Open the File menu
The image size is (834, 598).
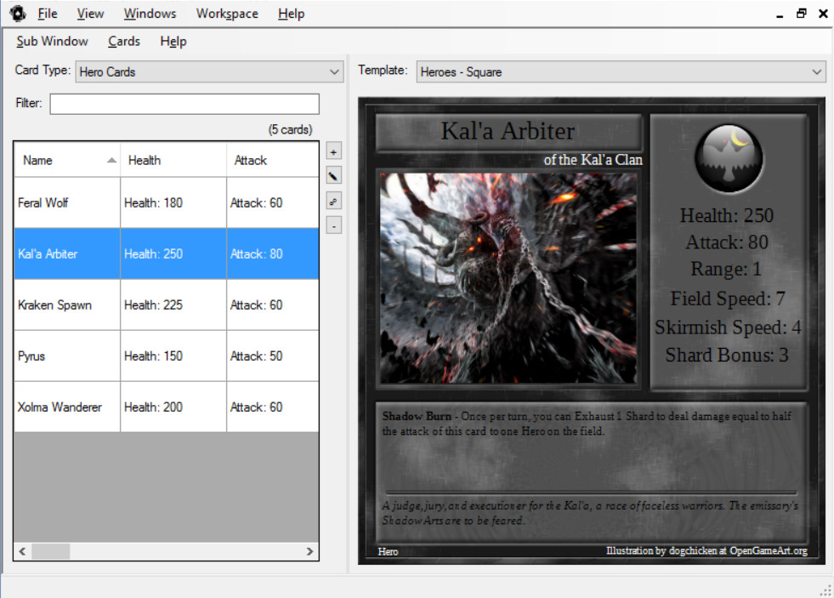point(48,14)
